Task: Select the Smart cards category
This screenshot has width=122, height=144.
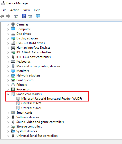Action: click(24, 113)
